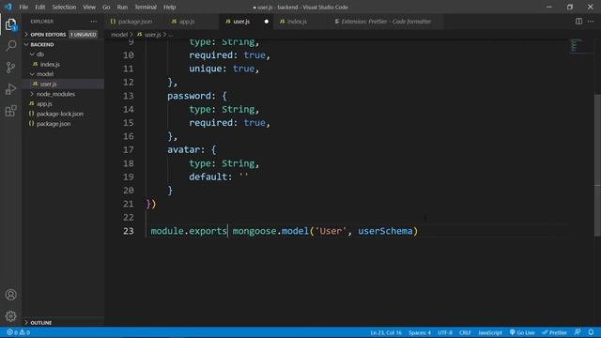Click the VS Code logo icon
Screen dimensions: 601x338
pos(8,7)
